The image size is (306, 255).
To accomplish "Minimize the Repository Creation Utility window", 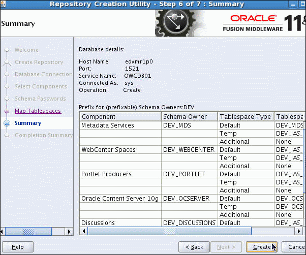I will [293, 5].
